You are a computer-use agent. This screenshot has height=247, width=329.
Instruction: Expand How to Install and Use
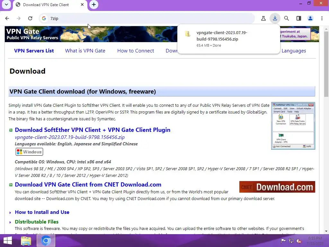10,213
